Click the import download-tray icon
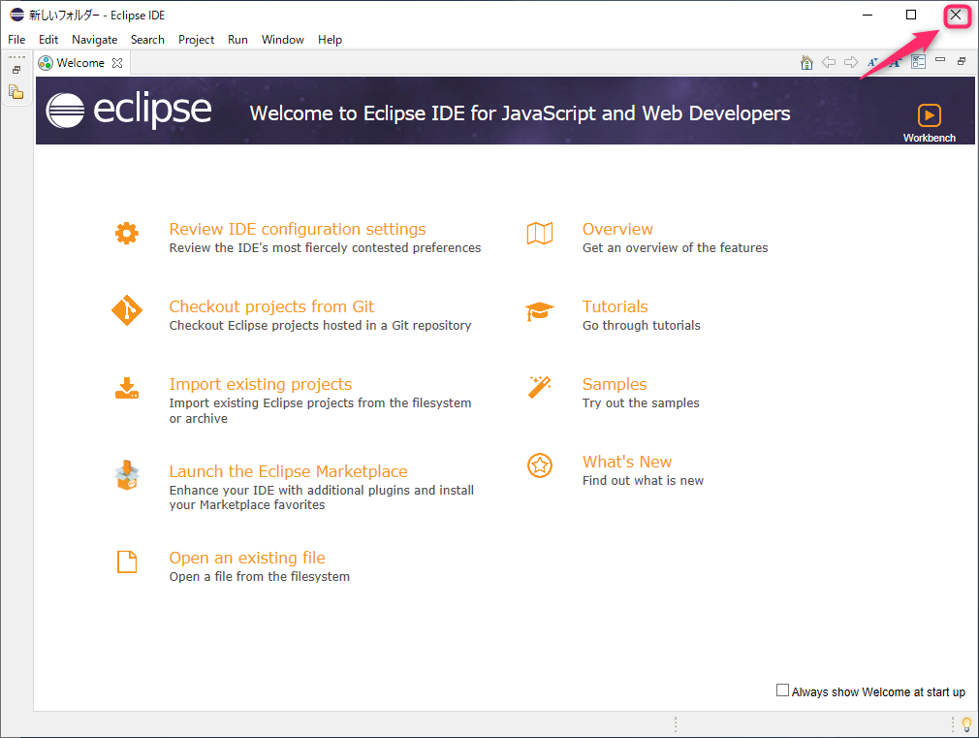Viewport: 979px width, 738px height. (127, 388)
